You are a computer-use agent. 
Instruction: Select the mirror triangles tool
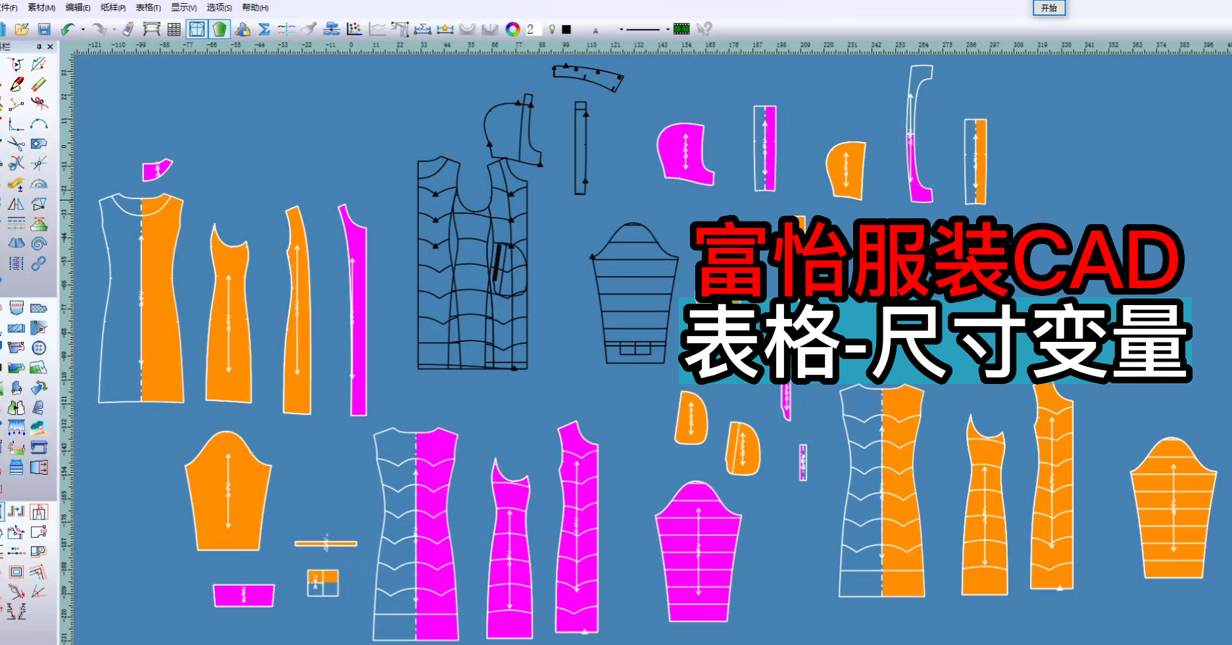[16, 204]
